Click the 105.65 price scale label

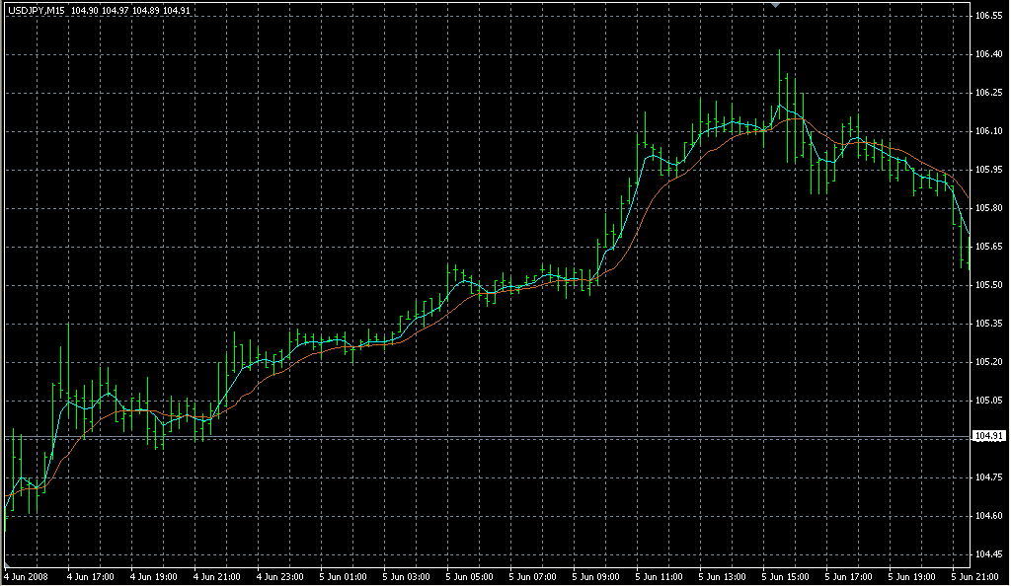(989, 247)
